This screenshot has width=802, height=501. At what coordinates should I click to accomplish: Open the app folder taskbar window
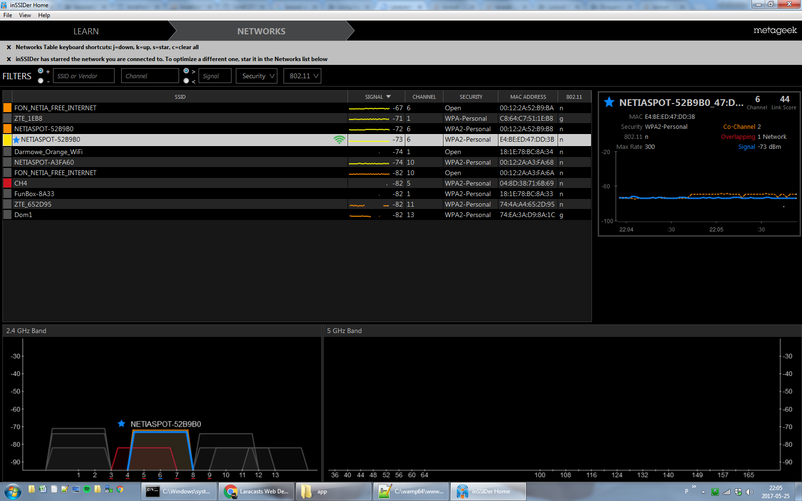point(334,491)
